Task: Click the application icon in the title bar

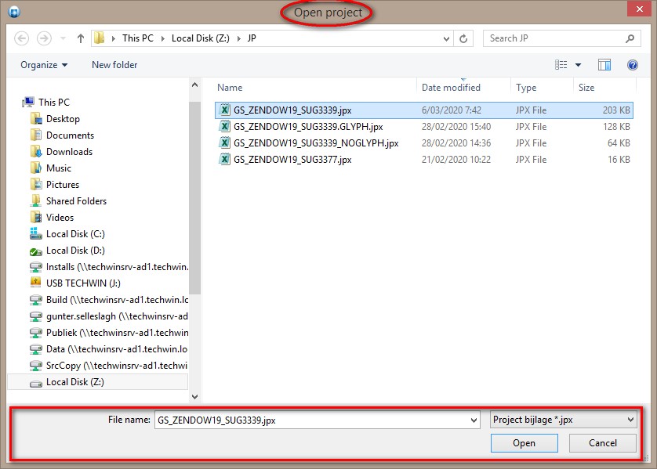Action: [x=14, y=12]
